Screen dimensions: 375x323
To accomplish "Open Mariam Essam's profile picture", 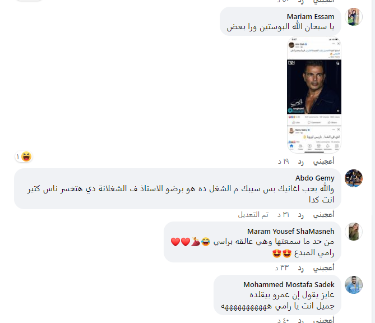I will pos(354,17).
